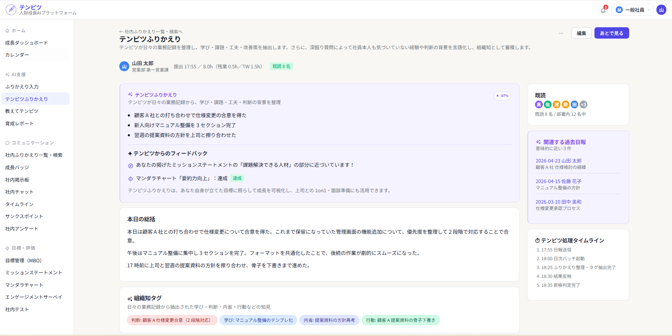Open 育成レポート
Image resolution: width=672 pixels, height=336 pixels.
[35, 124]
